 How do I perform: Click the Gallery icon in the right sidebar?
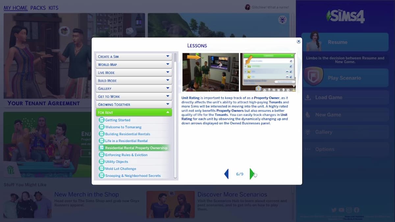(x=308, y=132)
